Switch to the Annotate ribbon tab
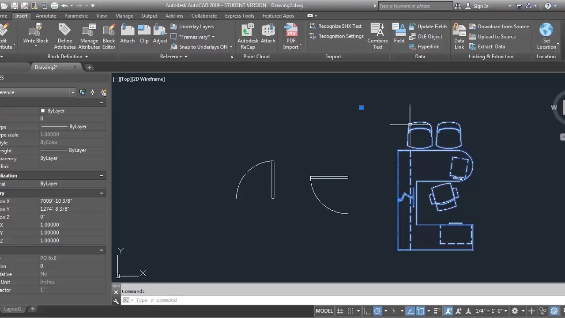 pos(46,16)
